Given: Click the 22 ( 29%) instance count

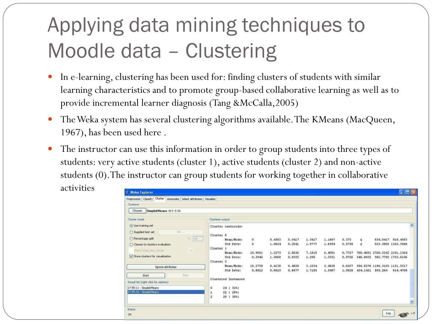Looking at the screenshot, I should 231,293.
